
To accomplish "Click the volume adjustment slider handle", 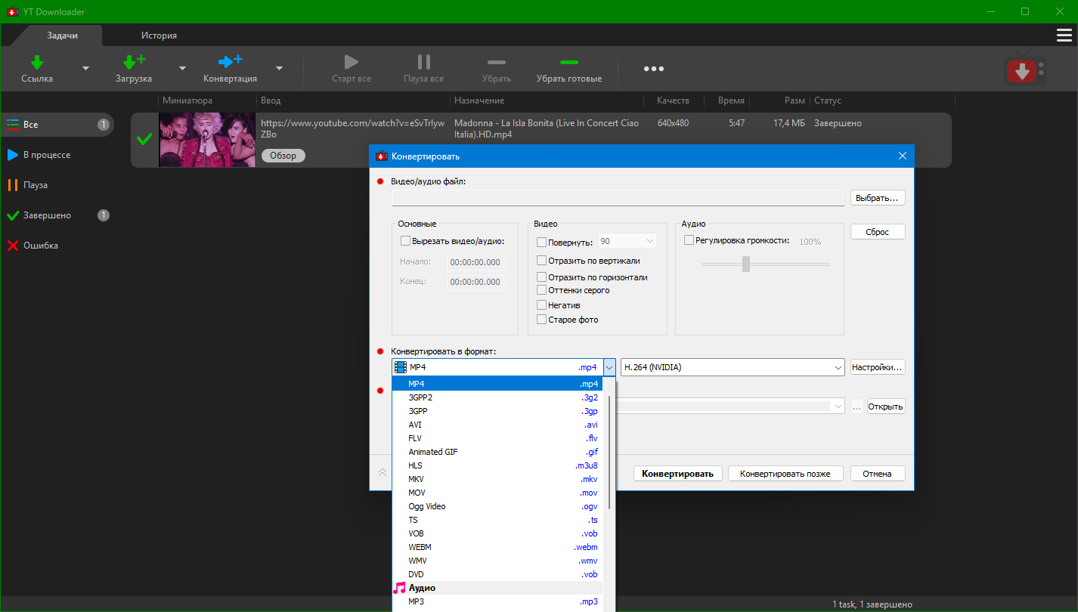I will click(x=746, y=264).
